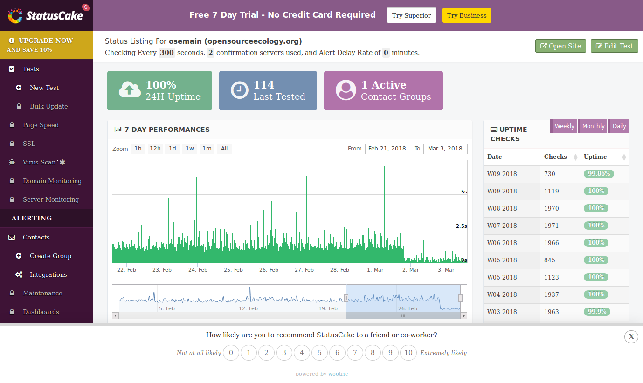The width and height of the screenshot is (643, 383).
Task: Open the notification badge showing 6
Action: click(85, 7)
